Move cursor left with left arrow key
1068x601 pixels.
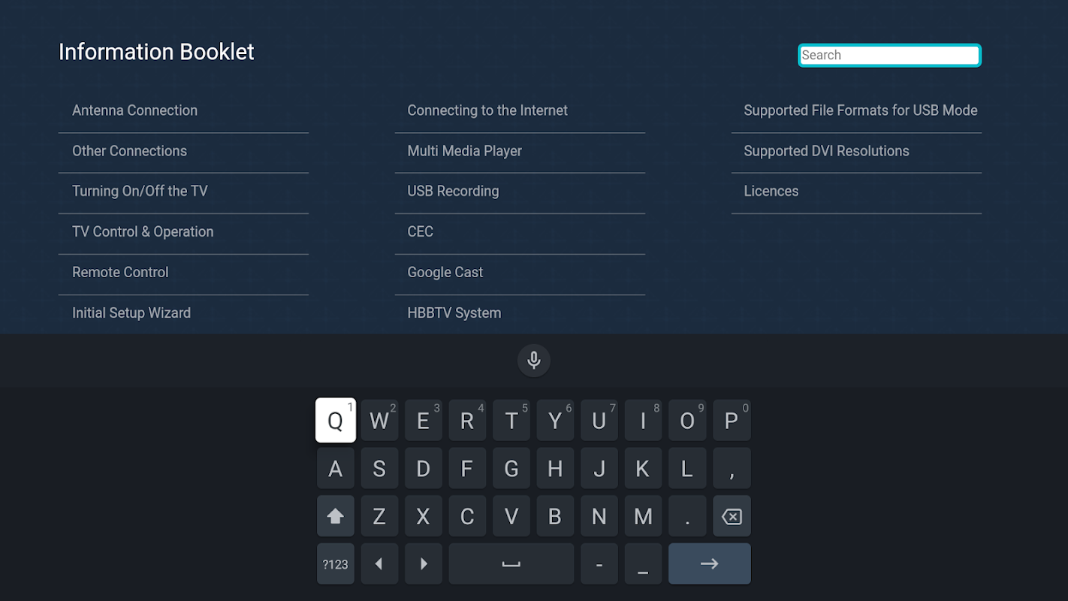[379, 563]
